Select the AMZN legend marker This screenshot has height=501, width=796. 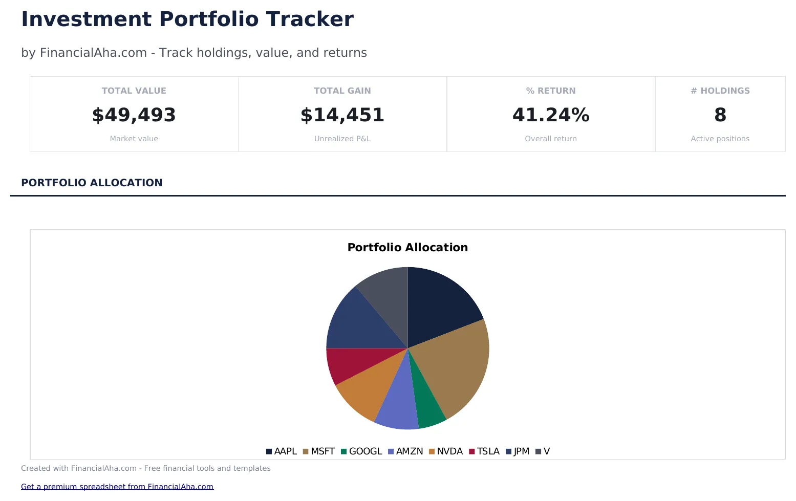point(391,451)
